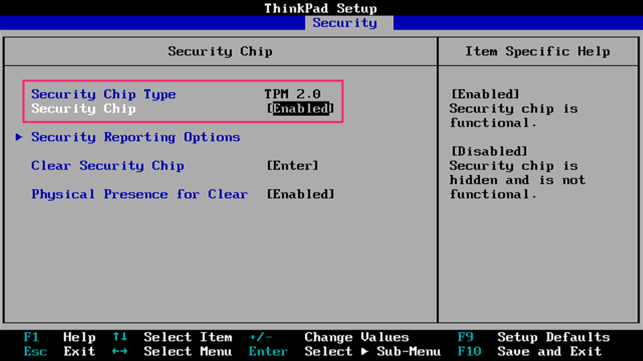This screenshot has width=643, height=361.
Task: Click the Security Chip Type label
Action: click(x=104, y=94)
